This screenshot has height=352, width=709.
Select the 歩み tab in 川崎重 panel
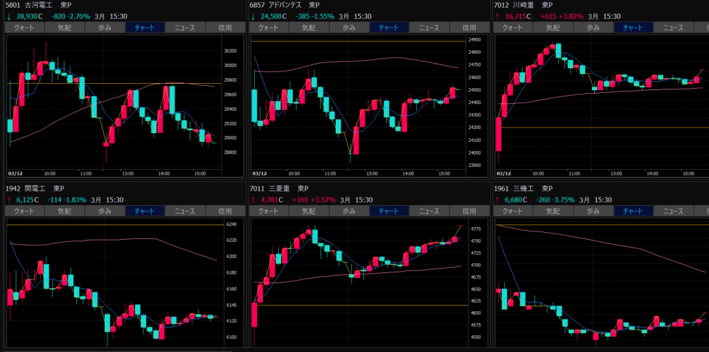(x=593, y=28)
